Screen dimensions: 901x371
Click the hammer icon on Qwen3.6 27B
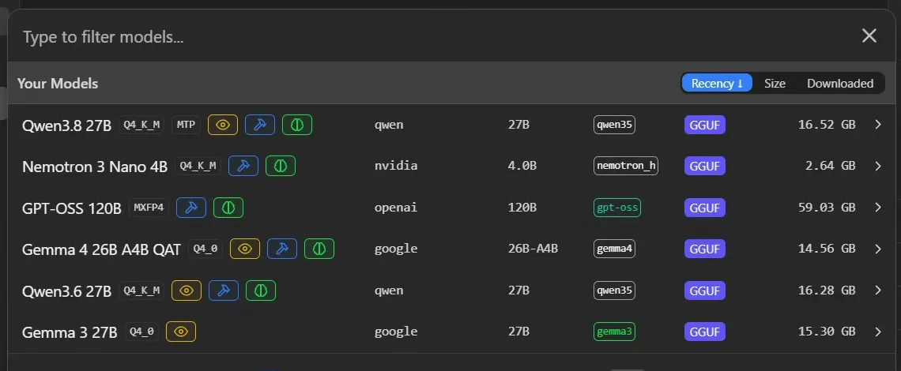coord(224,290)
